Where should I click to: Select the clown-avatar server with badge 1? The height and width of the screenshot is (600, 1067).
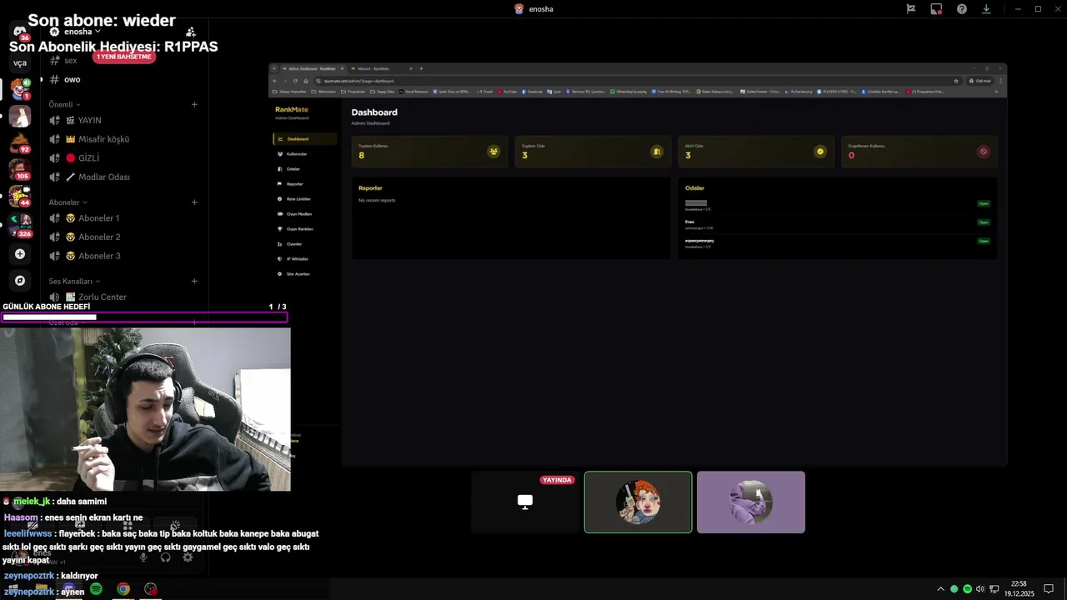tap(20, 88)
